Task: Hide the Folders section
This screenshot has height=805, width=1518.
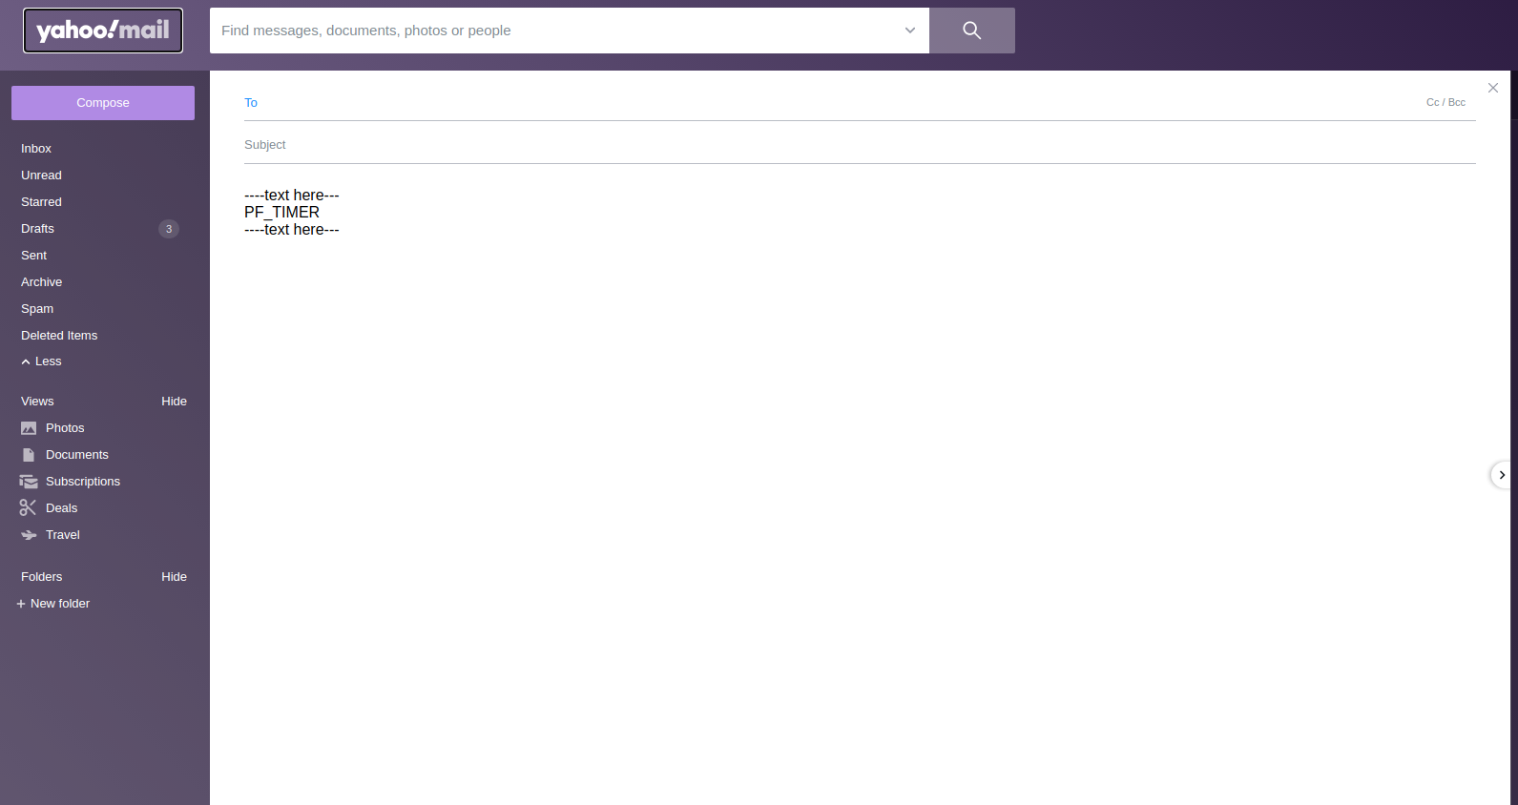Action: pos(174,577)
